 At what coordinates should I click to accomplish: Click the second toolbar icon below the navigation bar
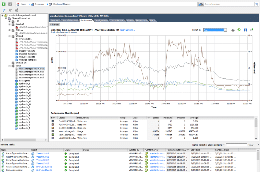coord(10,10)
